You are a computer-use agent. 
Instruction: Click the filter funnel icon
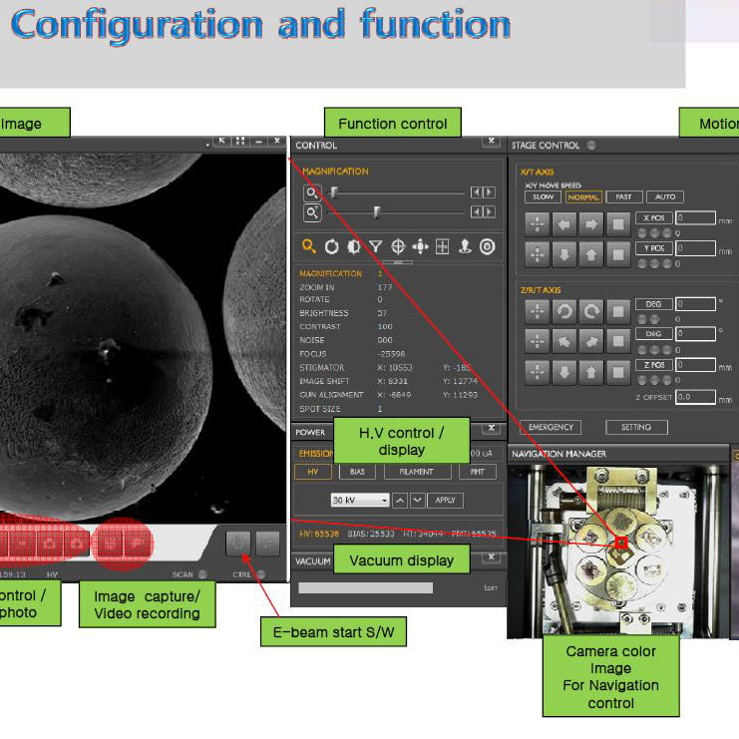[x=375, y=246]
